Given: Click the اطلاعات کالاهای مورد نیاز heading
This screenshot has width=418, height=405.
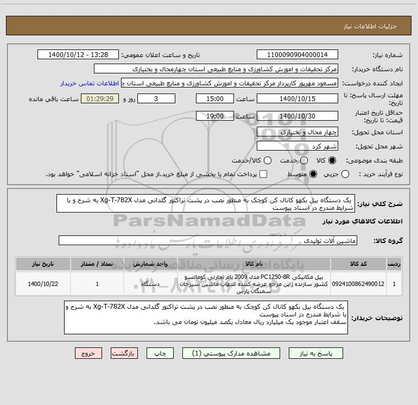Looking at the screenshot, I should (x=362, y=221).
